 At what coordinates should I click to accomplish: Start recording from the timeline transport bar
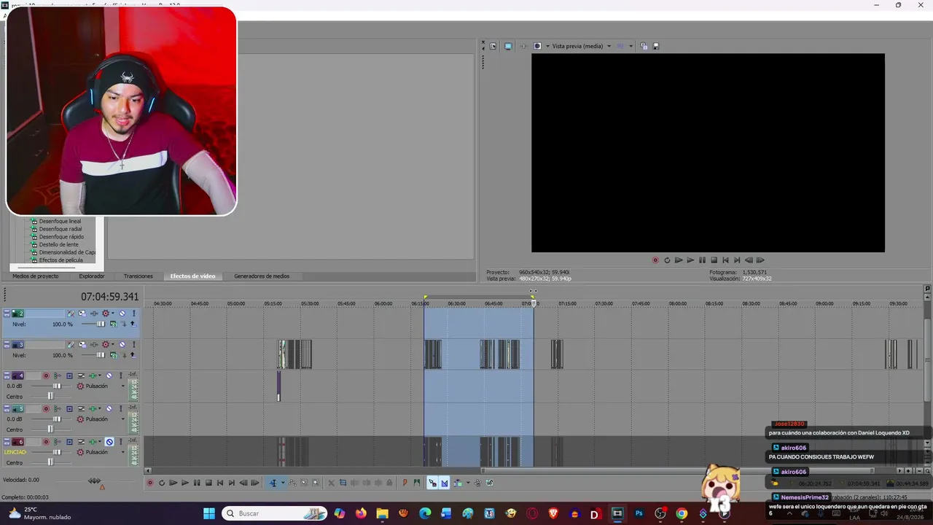pyautogui.click(x=150, y=483)
